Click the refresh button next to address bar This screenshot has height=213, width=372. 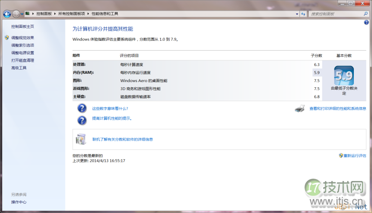click(303, 14)
